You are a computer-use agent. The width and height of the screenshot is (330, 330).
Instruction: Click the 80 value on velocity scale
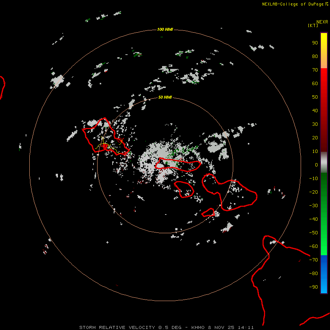click(x=315, y=56)
